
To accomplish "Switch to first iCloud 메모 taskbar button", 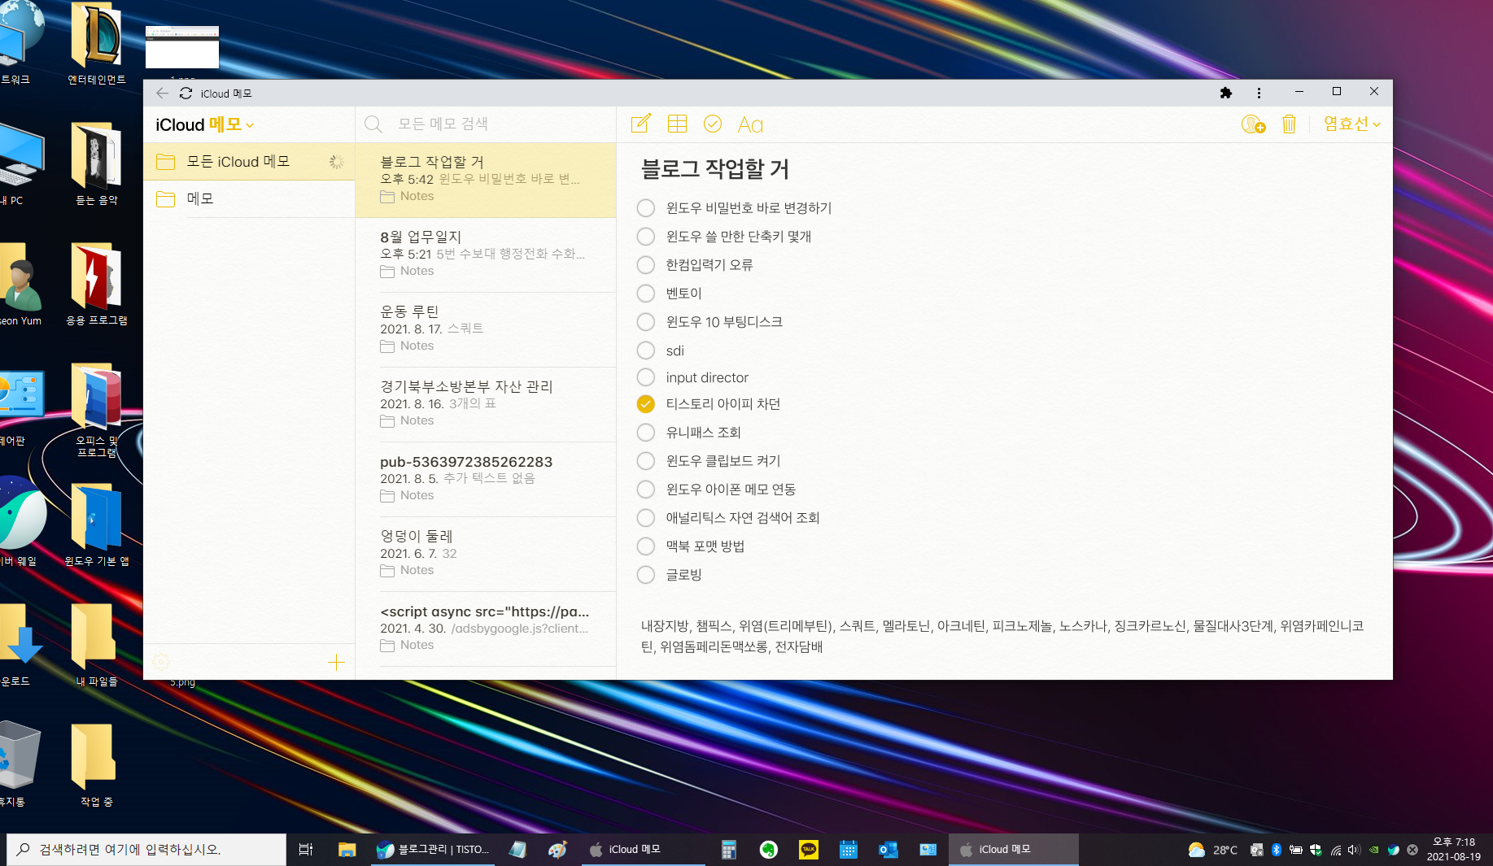I will click(x=643, y=850).
